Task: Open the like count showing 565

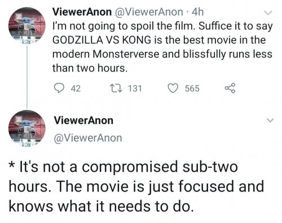Action: 192,88
